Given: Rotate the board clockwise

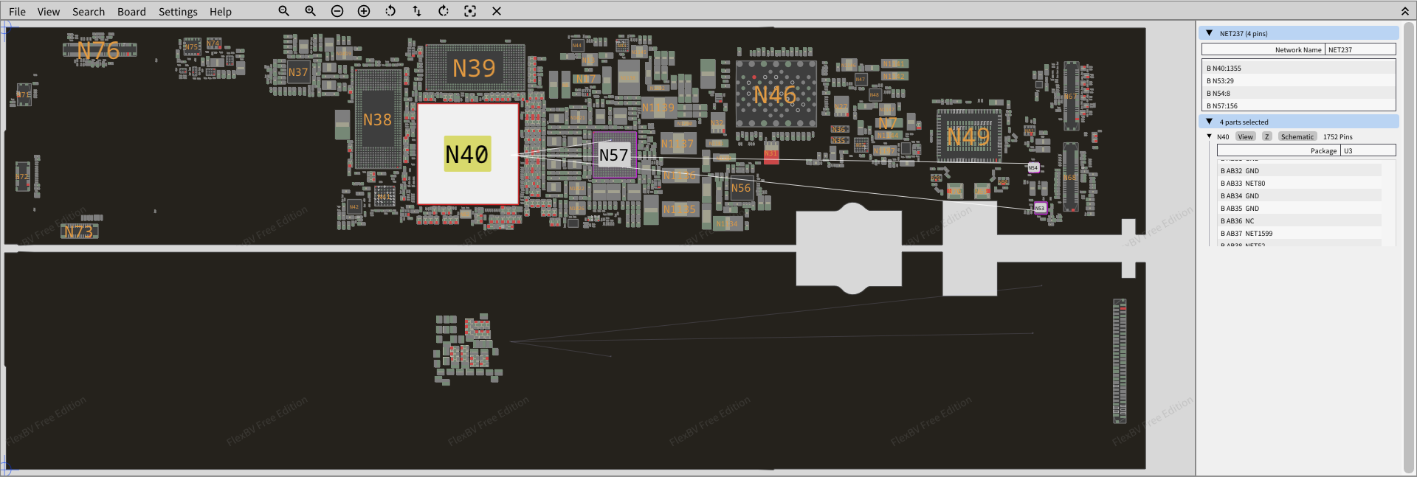Looking at the screenshot, I should [x=444, y=11].
